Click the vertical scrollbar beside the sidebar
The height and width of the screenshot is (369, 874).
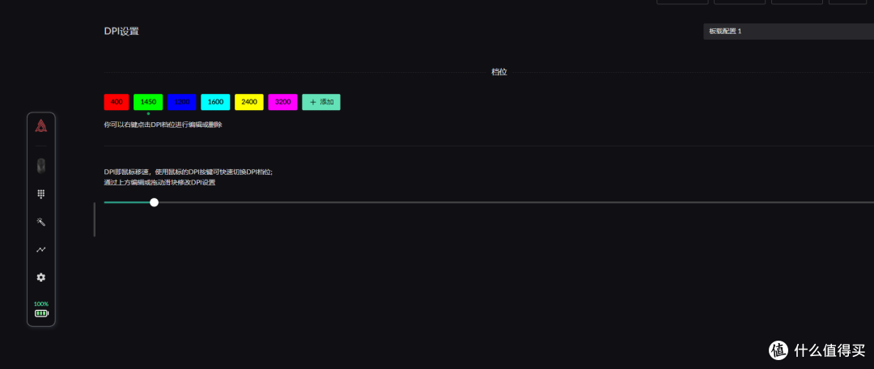[94, 219]
